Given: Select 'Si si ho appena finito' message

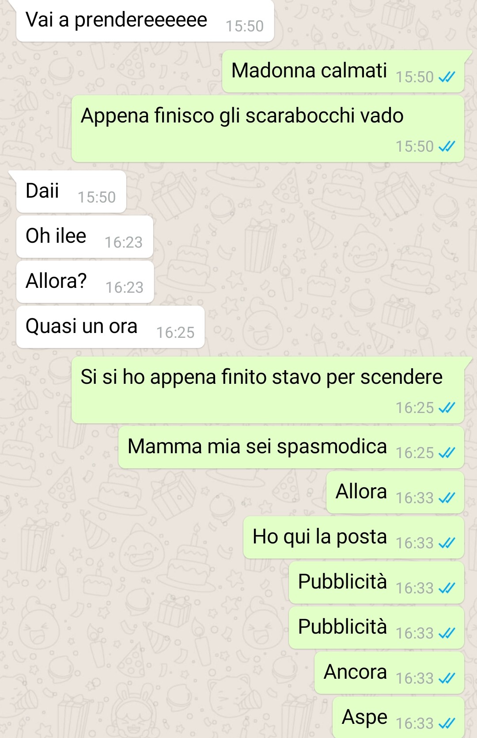Looking at the screenshot, I should pos(268,390).
